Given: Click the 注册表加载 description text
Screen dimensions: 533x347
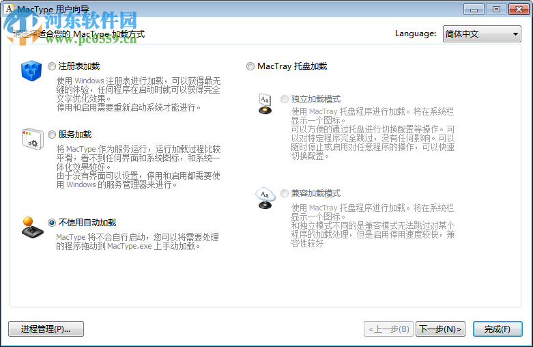Looking at the screenshot, I should click(139, 94).
